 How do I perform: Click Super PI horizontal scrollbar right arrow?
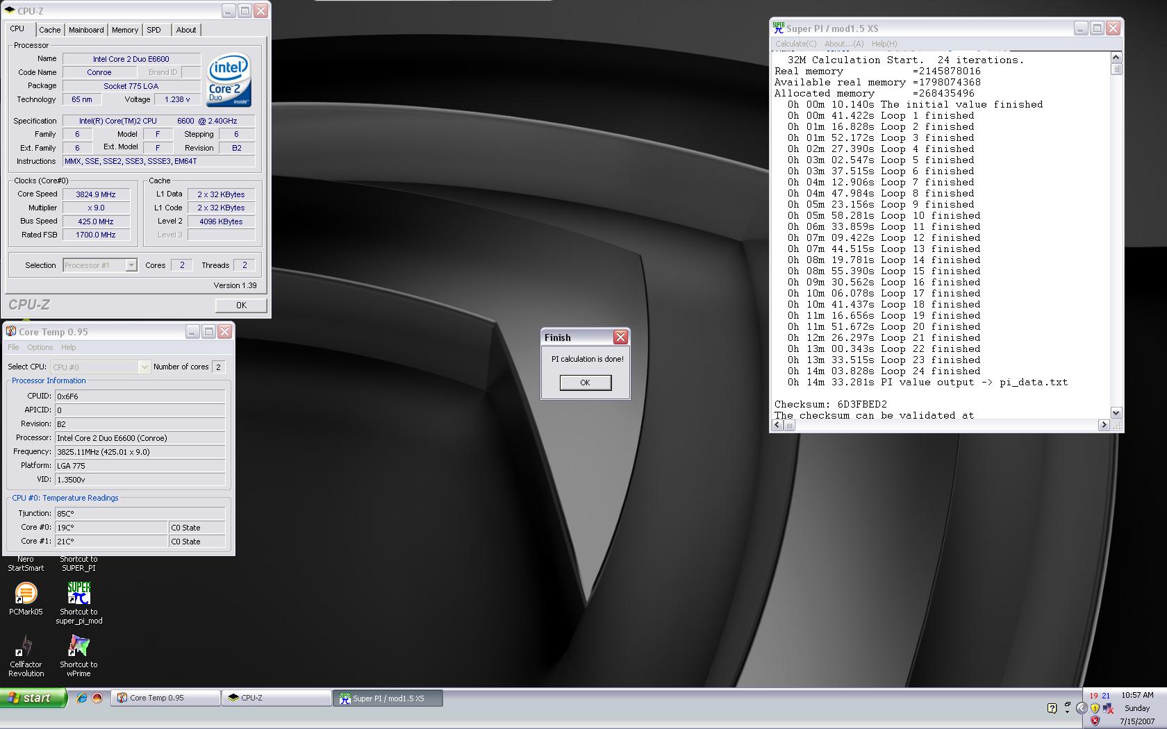1104,425
